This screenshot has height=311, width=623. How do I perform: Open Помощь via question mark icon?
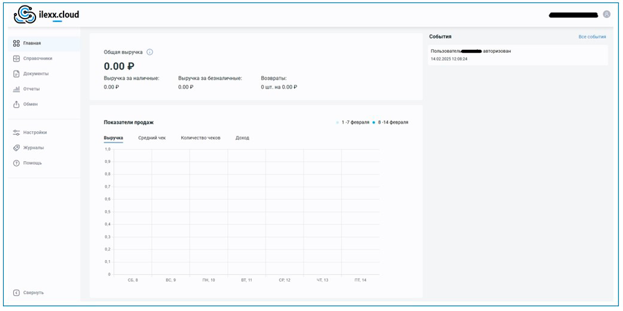click(17, 163)
